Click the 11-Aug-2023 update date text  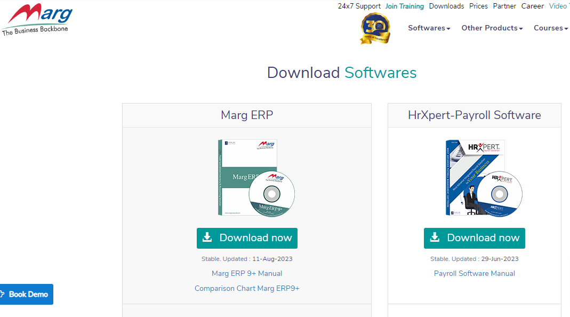pos(272,259)
